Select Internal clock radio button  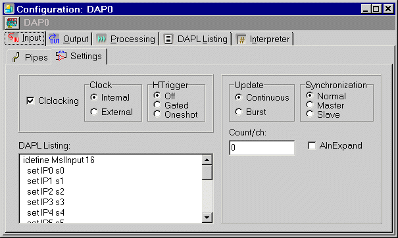pos(94,97)
